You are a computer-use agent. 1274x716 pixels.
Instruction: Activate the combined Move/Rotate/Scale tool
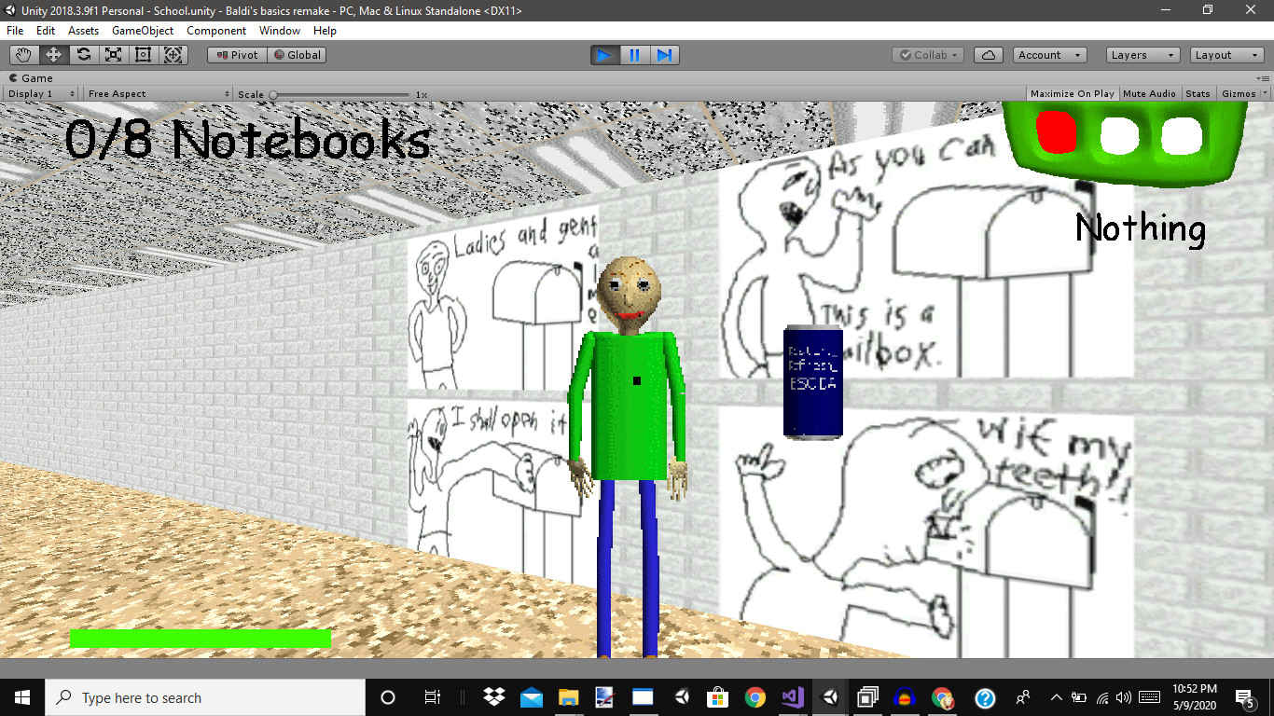pos(173,54)
